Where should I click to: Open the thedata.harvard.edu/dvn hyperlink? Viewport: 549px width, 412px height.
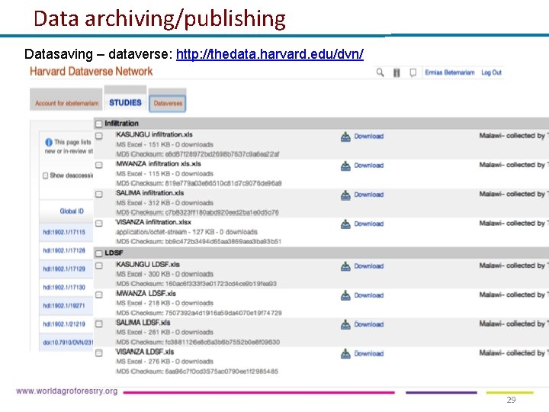click(270, 54)
